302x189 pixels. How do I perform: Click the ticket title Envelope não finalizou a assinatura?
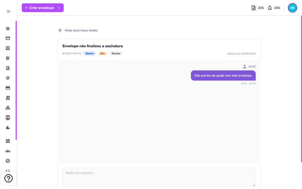click(x=93, y=46)
